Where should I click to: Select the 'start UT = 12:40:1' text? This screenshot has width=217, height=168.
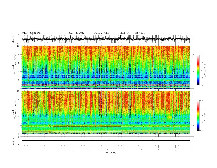click(x=132, y=33)
